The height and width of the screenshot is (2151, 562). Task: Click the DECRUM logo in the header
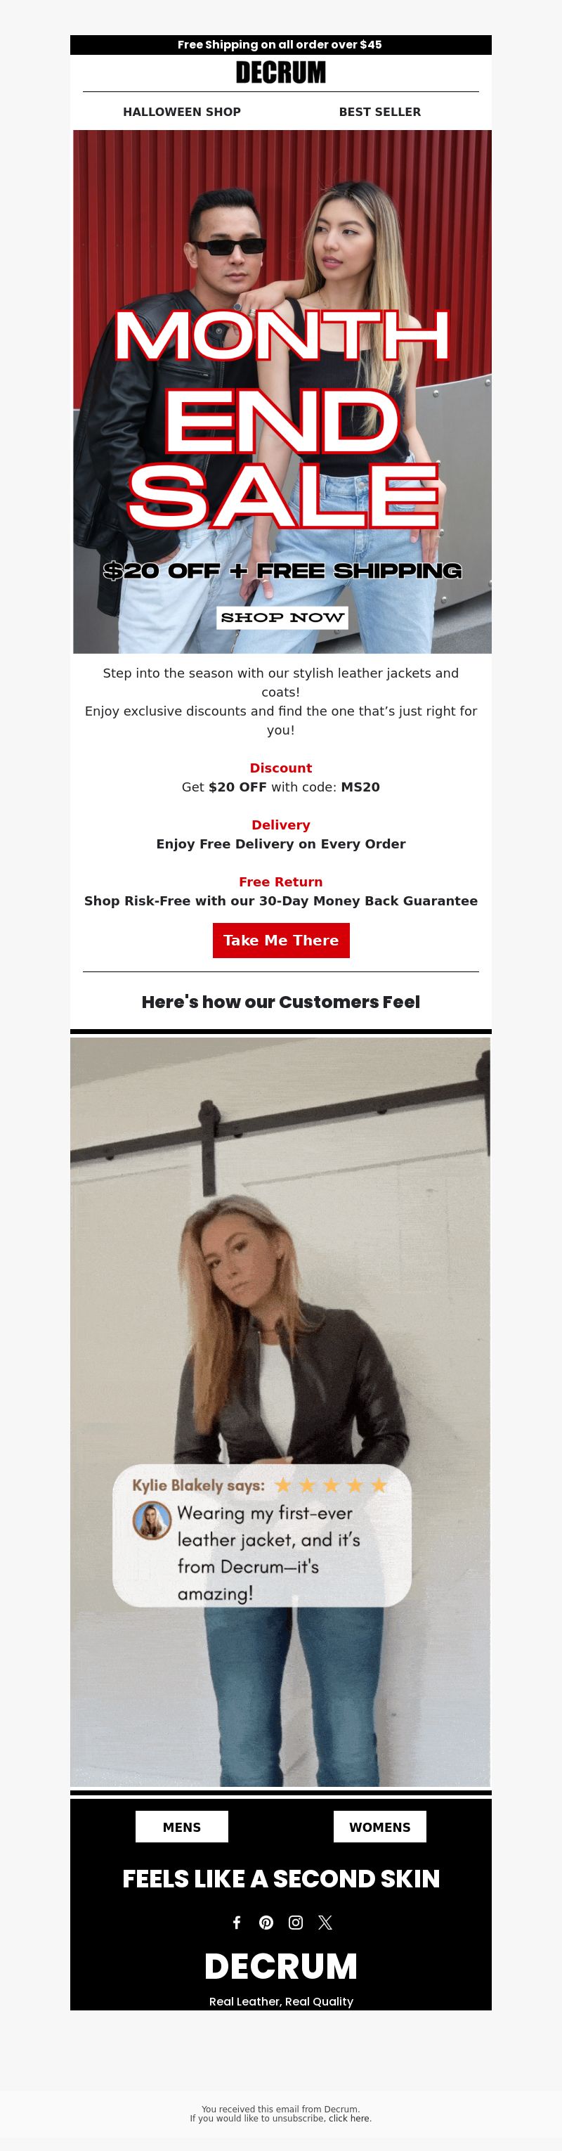click(x=280, y=72)
